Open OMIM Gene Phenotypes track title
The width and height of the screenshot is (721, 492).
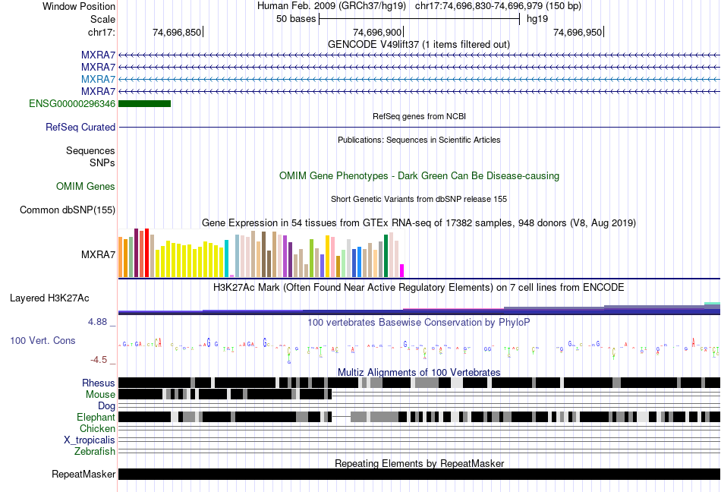[x=419, y=175]
